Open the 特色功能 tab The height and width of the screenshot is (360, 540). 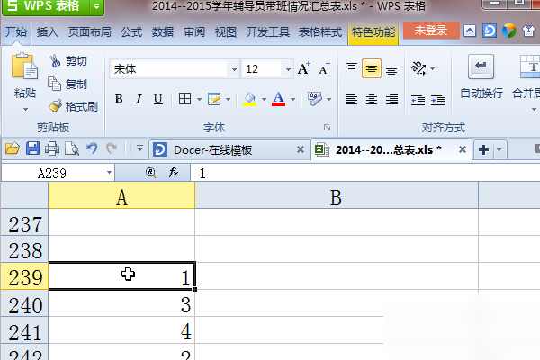tap(373, 32)
